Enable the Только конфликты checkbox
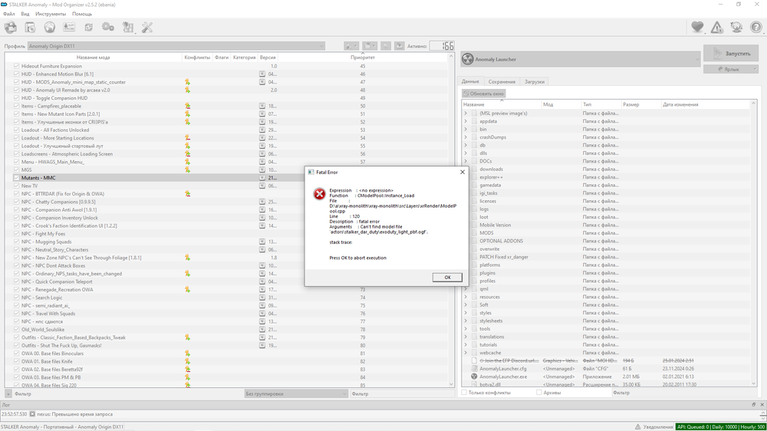Image resolution: width=767 pixels, height=431 pixels. click(x=464, y=393)
